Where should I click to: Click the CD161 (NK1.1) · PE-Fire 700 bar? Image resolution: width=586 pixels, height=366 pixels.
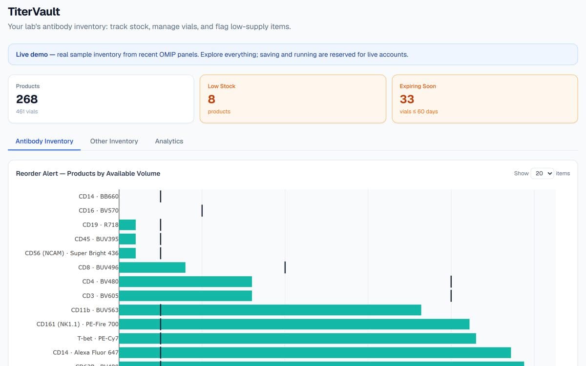tap(294, 324)
